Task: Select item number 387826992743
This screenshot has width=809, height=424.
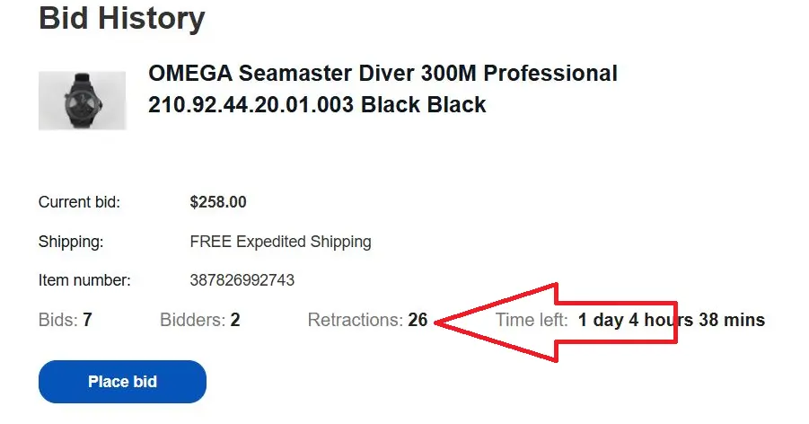Action: coord(242,280)
